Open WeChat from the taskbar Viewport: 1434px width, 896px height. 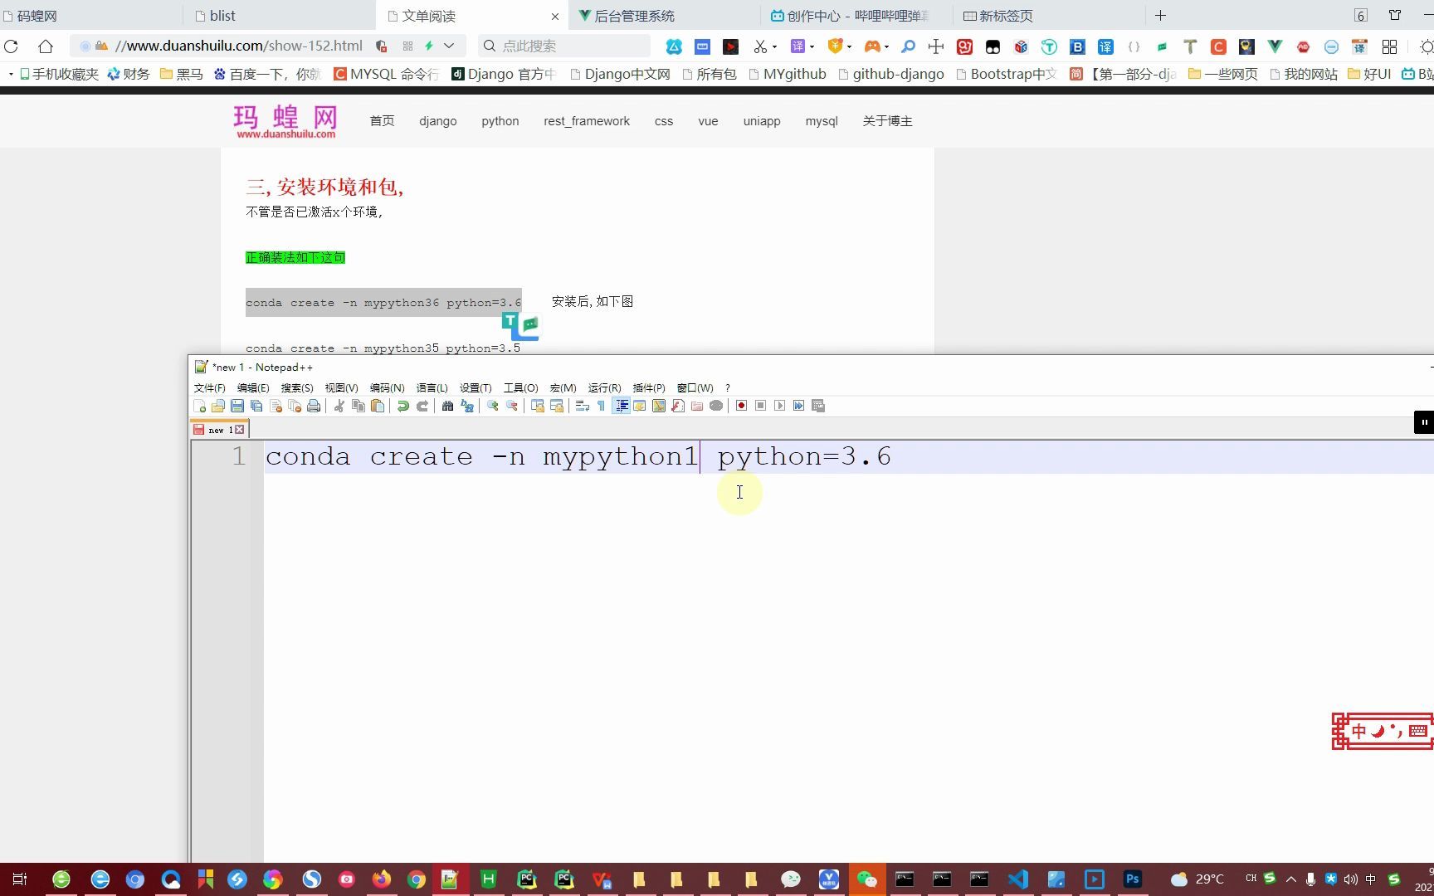[x=866, y=879]
